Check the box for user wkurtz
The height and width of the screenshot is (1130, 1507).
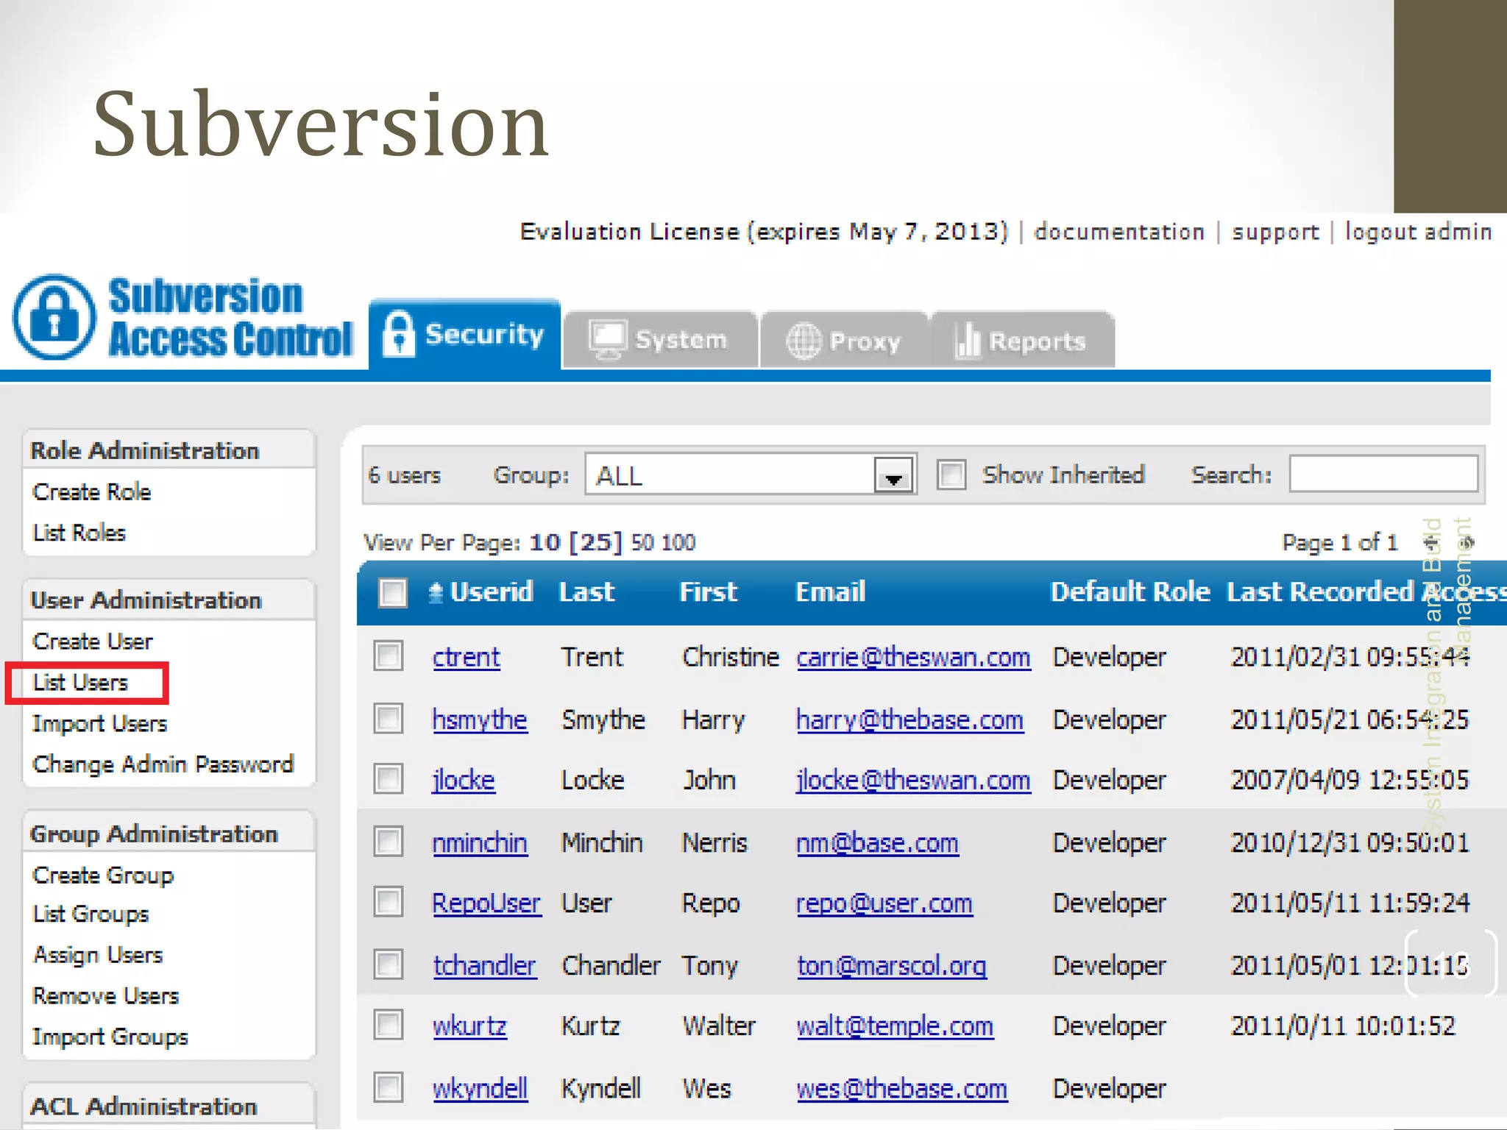tap(388, 1025)
